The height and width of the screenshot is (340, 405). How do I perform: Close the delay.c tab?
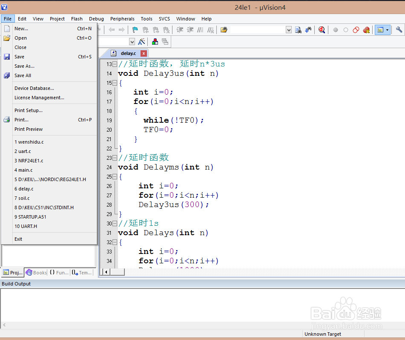[x=144, y=53]
